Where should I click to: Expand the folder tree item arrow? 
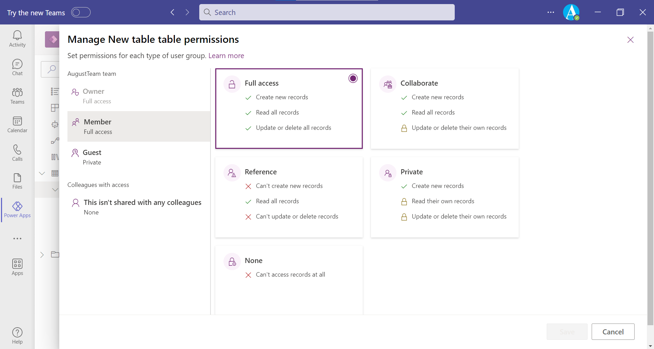42,255
